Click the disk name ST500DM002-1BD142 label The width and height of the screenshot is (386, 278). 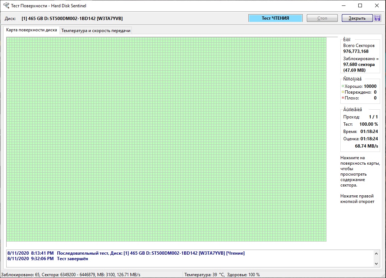pyautogui.click(x=72, y=19)
